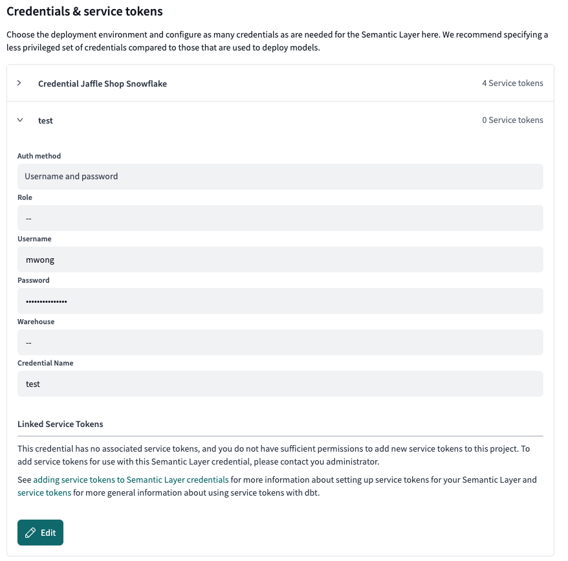
Task: Click the Linked Service Tokens heading
Action: (x=60, y=424)
